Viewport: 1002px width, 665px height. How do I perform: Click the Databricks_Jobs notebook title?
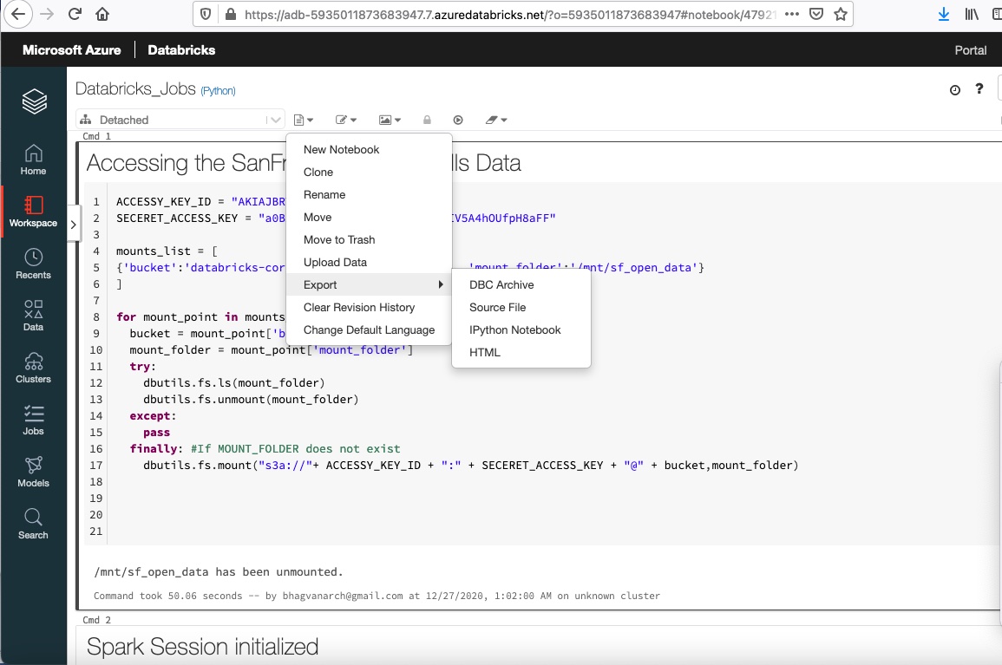[135, 88]
